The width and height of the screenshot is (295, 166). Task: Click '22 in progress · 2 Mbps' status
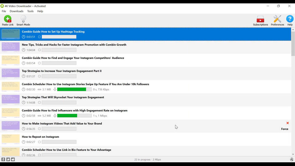(147, 160)
